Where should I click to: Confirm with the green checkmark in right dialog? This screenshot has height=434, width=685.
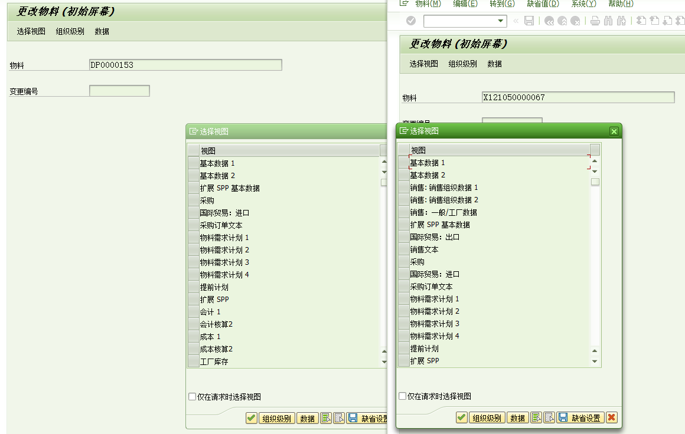(461, 417)
